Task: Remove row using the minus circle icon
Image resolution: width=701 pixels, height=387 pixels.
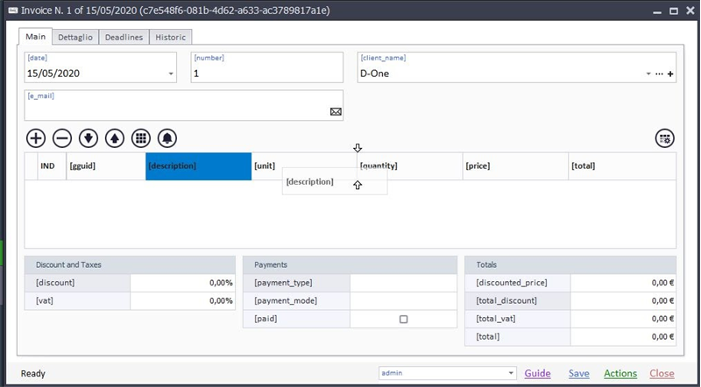Action: (x=62, y=138)
